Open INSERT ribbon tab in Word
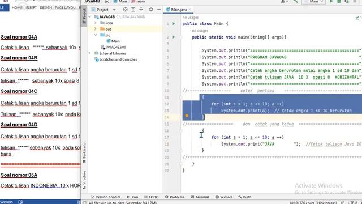Screen dimensions: 362x204 tap(31, 7)
